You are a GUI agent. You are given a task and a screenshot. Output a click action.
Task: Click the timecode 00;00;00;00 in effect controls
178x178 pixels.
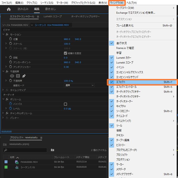(x=7, y=132)
